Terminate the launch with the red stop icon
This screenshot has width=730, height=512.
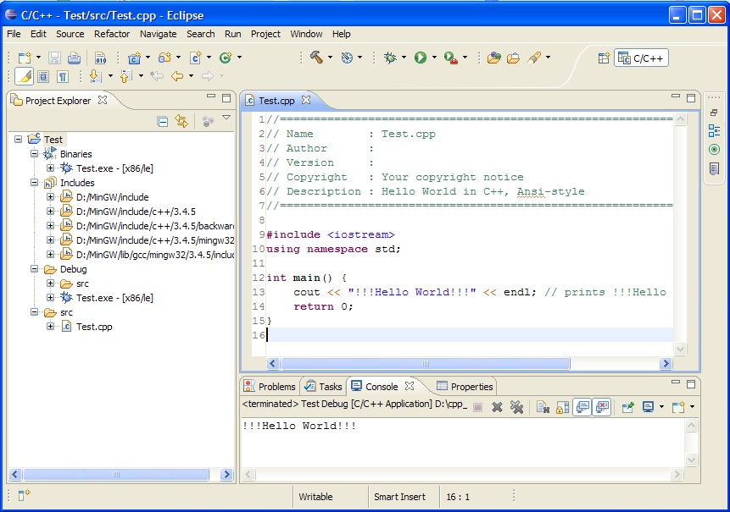coord(479,407)
